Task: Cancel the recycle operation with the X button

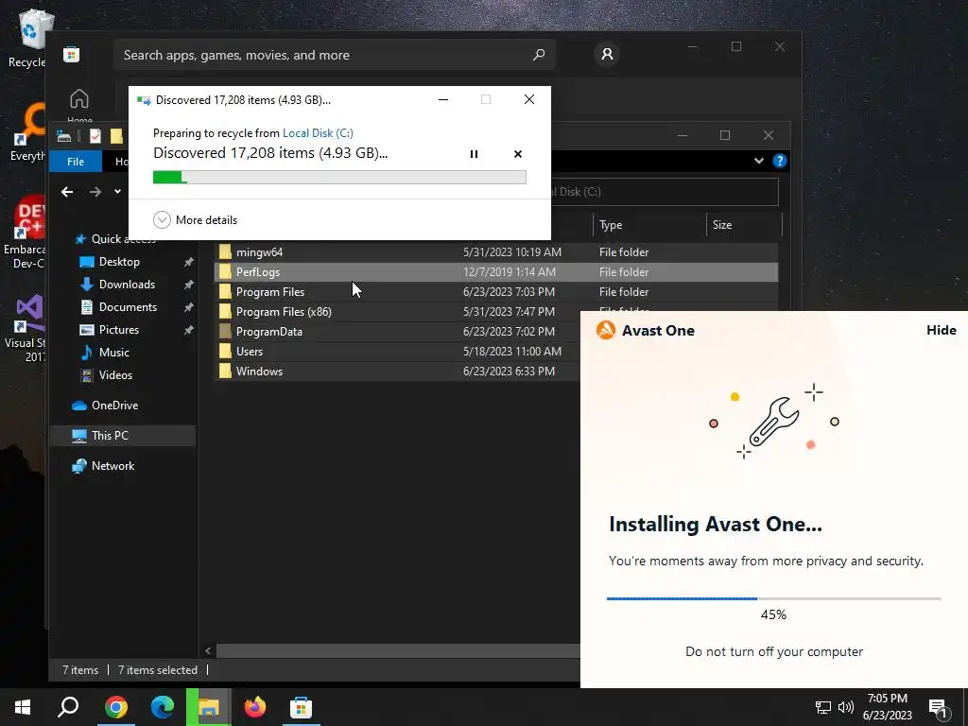Action: (x=518, y=154)
